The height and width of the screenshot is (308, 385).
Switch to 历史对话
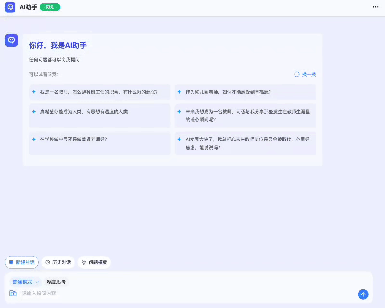(58, 262)
